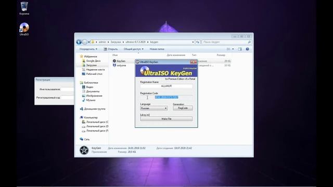The height and width of the screenshot is (187, 333).
Task: Select the ultraiso-9.7.3.3629 path segment
Action: pos(135,42)
